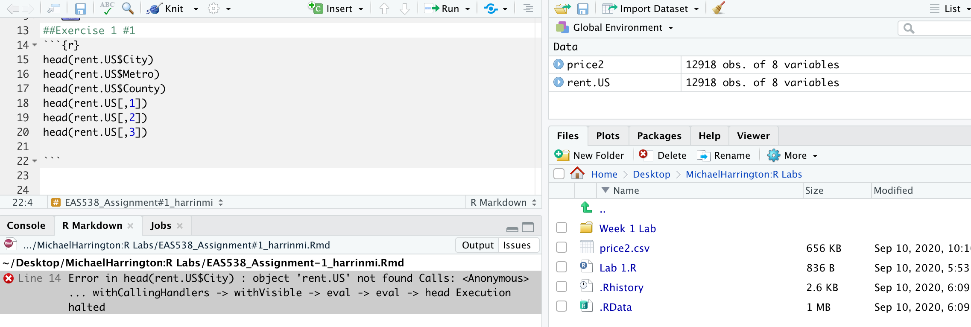Image resolution: width=971 pixels, height=327 pixels.
Task: Open the More gear menu
Action: 793,155
